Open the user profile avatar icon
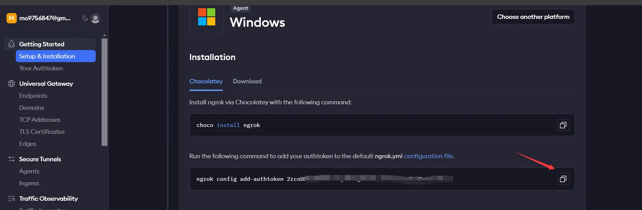The image size is (642, 210). [95, 18]
